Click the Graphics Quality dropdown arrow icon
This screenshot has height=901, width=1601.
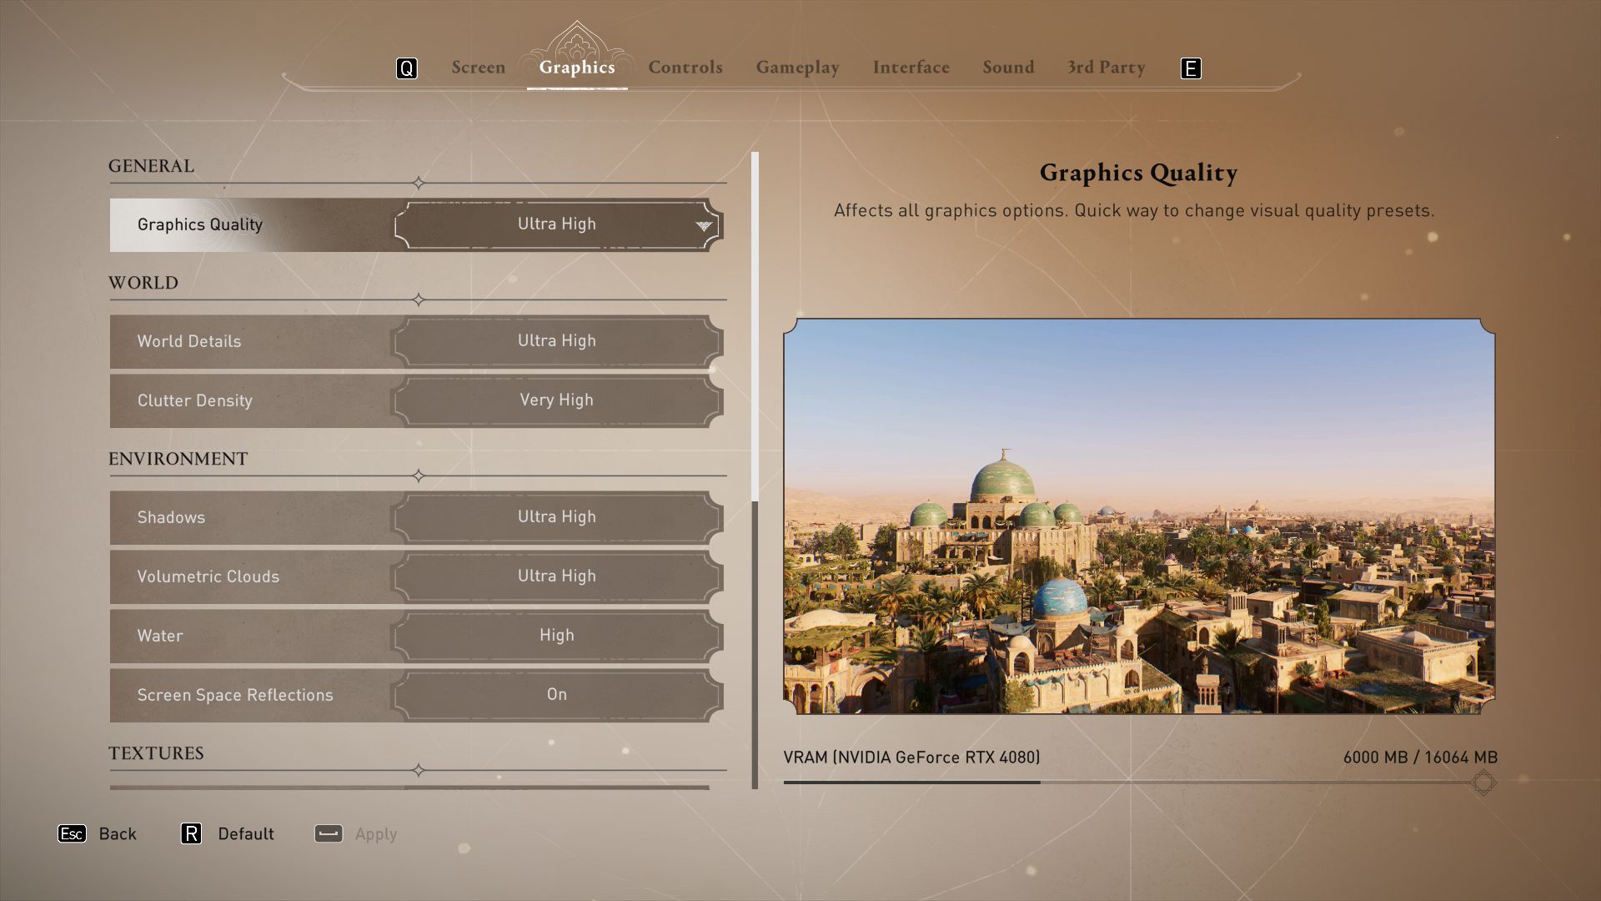[x=704, y=225]
